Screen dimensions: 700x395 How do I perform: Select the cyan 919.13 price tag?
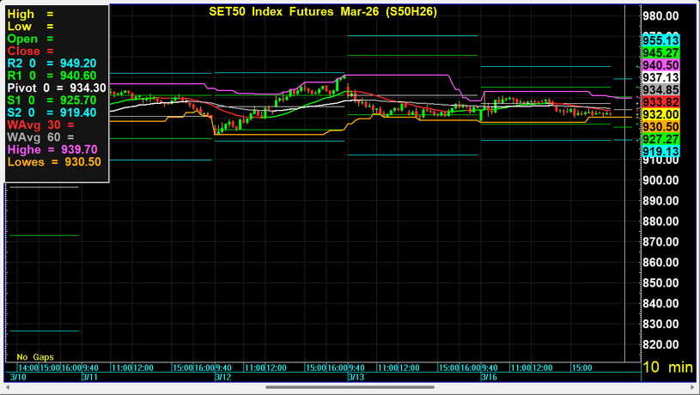coord(661,151)
